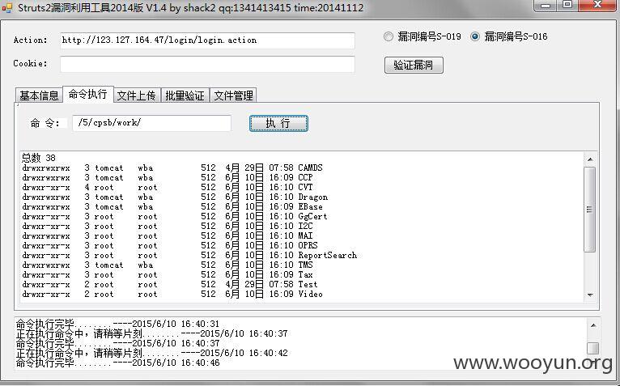Close the Struts2 tool window
This screenshot has height=386, width=620.
pyautogui.click(x=598, y=5)
